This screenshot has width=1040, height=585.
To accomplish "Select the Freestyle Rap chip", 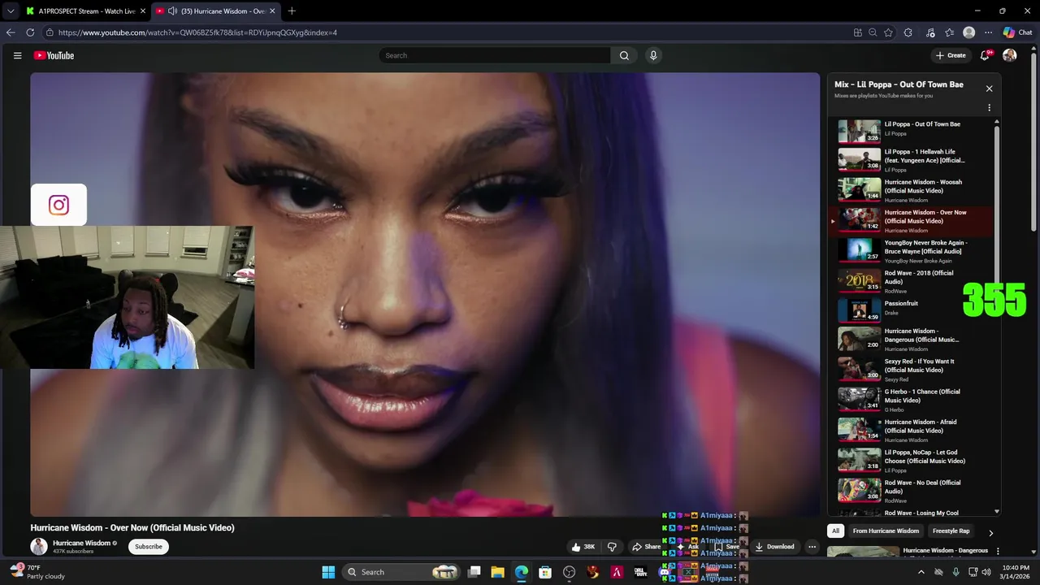I will click(951, 531).
